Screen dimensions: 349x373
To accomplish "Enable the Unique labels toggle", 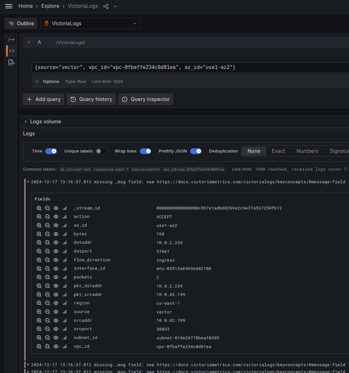I will [x=101, y=151].
